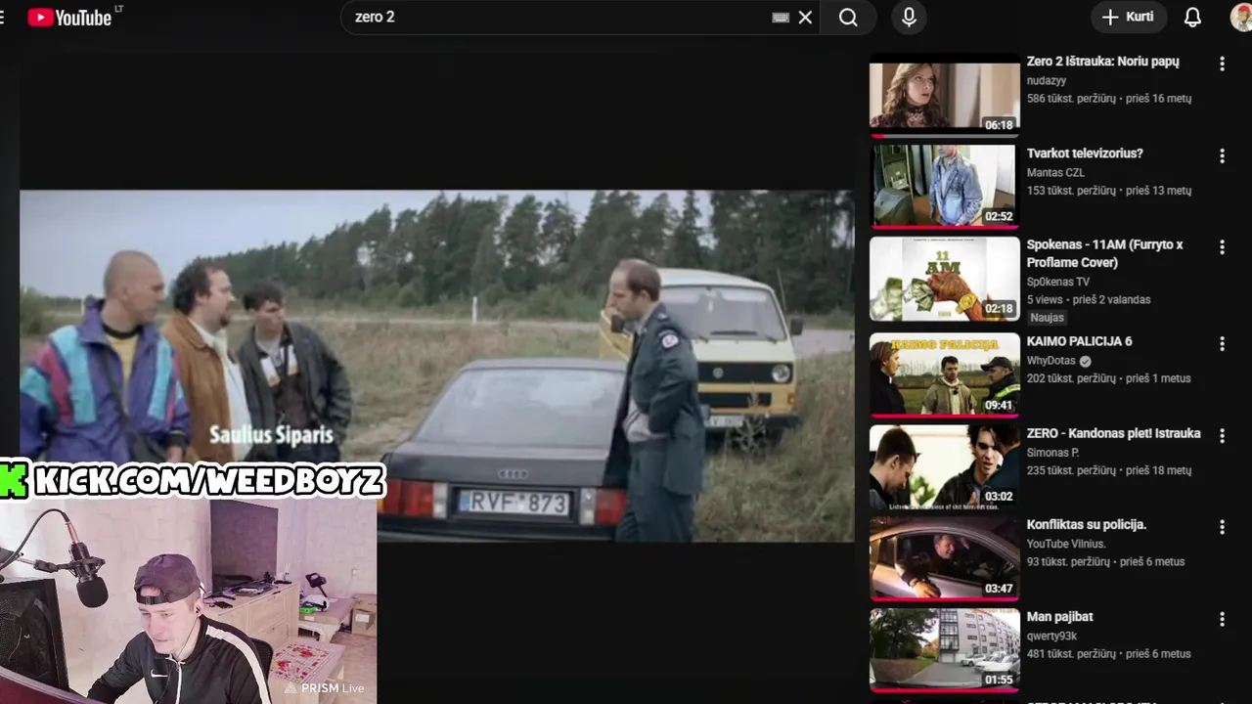Open the 'KAIMO PALICIJA 6' video title
The height and width of the screenshot is (704, 1252).
(x=1079, y=341)
